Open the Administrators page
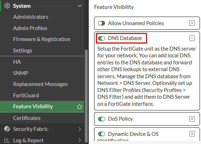The width and height of the screenshot is (201, 144). pyautogui.click(x=31, y=17)
